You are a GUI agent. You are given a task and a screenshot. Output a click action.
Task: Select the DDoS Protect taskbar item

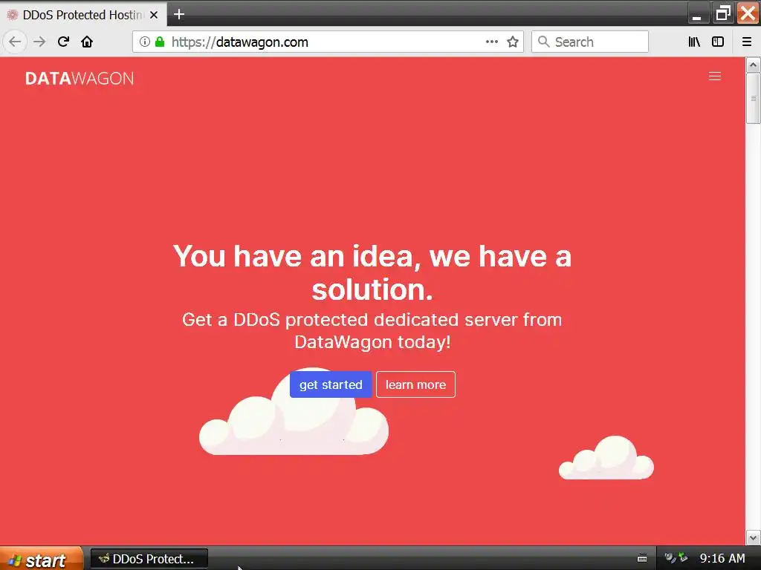click(x=149, y=559)
